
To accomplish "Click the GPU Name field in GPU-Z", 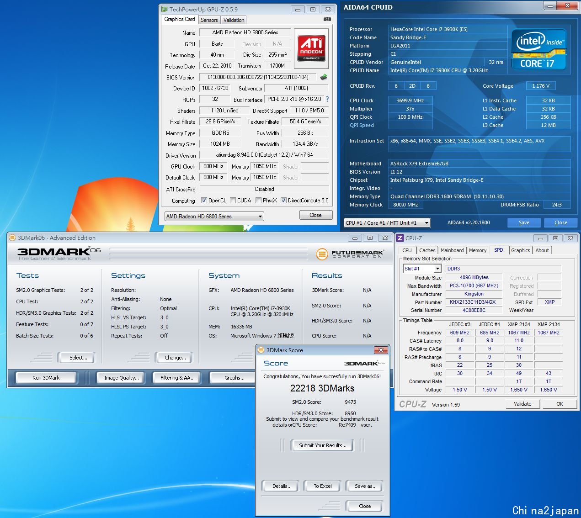I will [x=245, y=32].
